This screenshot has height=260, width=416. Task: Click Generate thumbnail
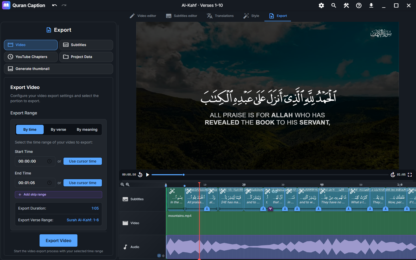[x=58, y=69]
